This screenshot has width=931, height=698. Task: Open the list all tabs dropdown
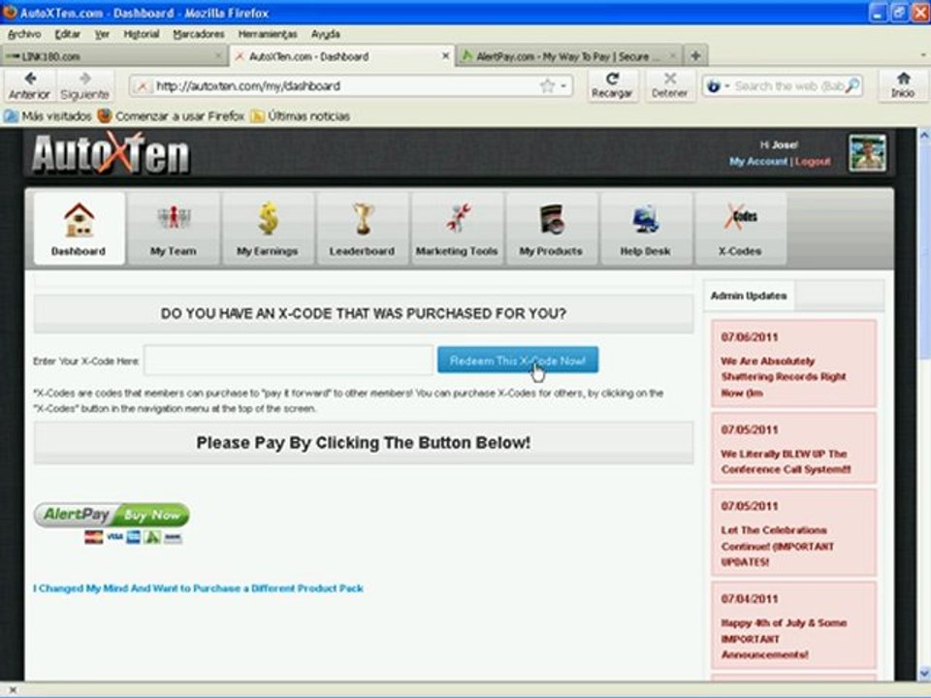(x=923, y=55)
